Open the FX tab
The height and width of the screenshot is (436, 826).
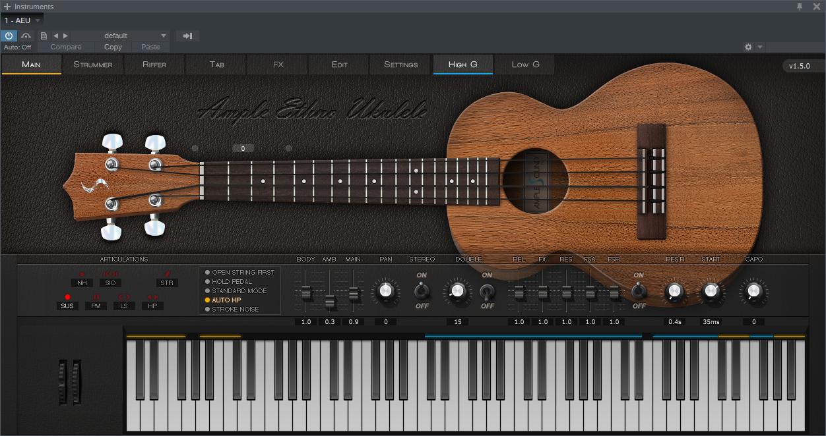(278, 65)
